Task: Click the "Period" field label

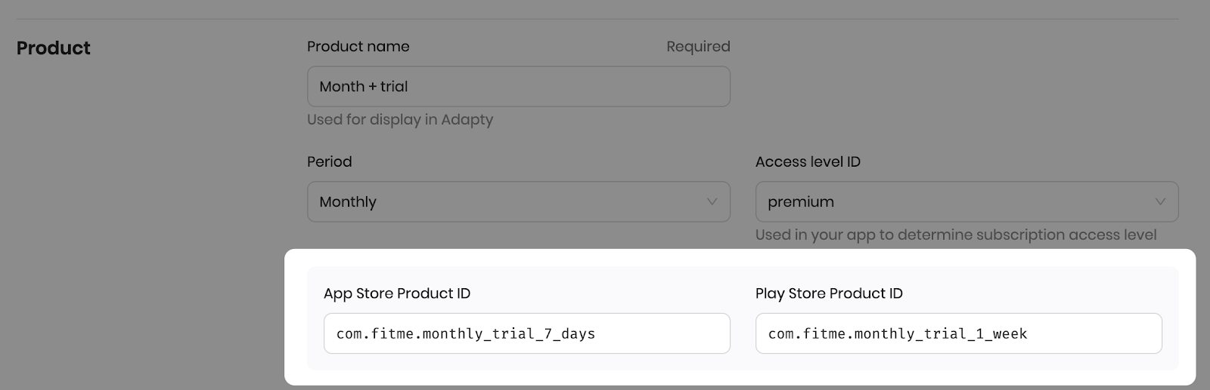Action: [x=329, y=162]
